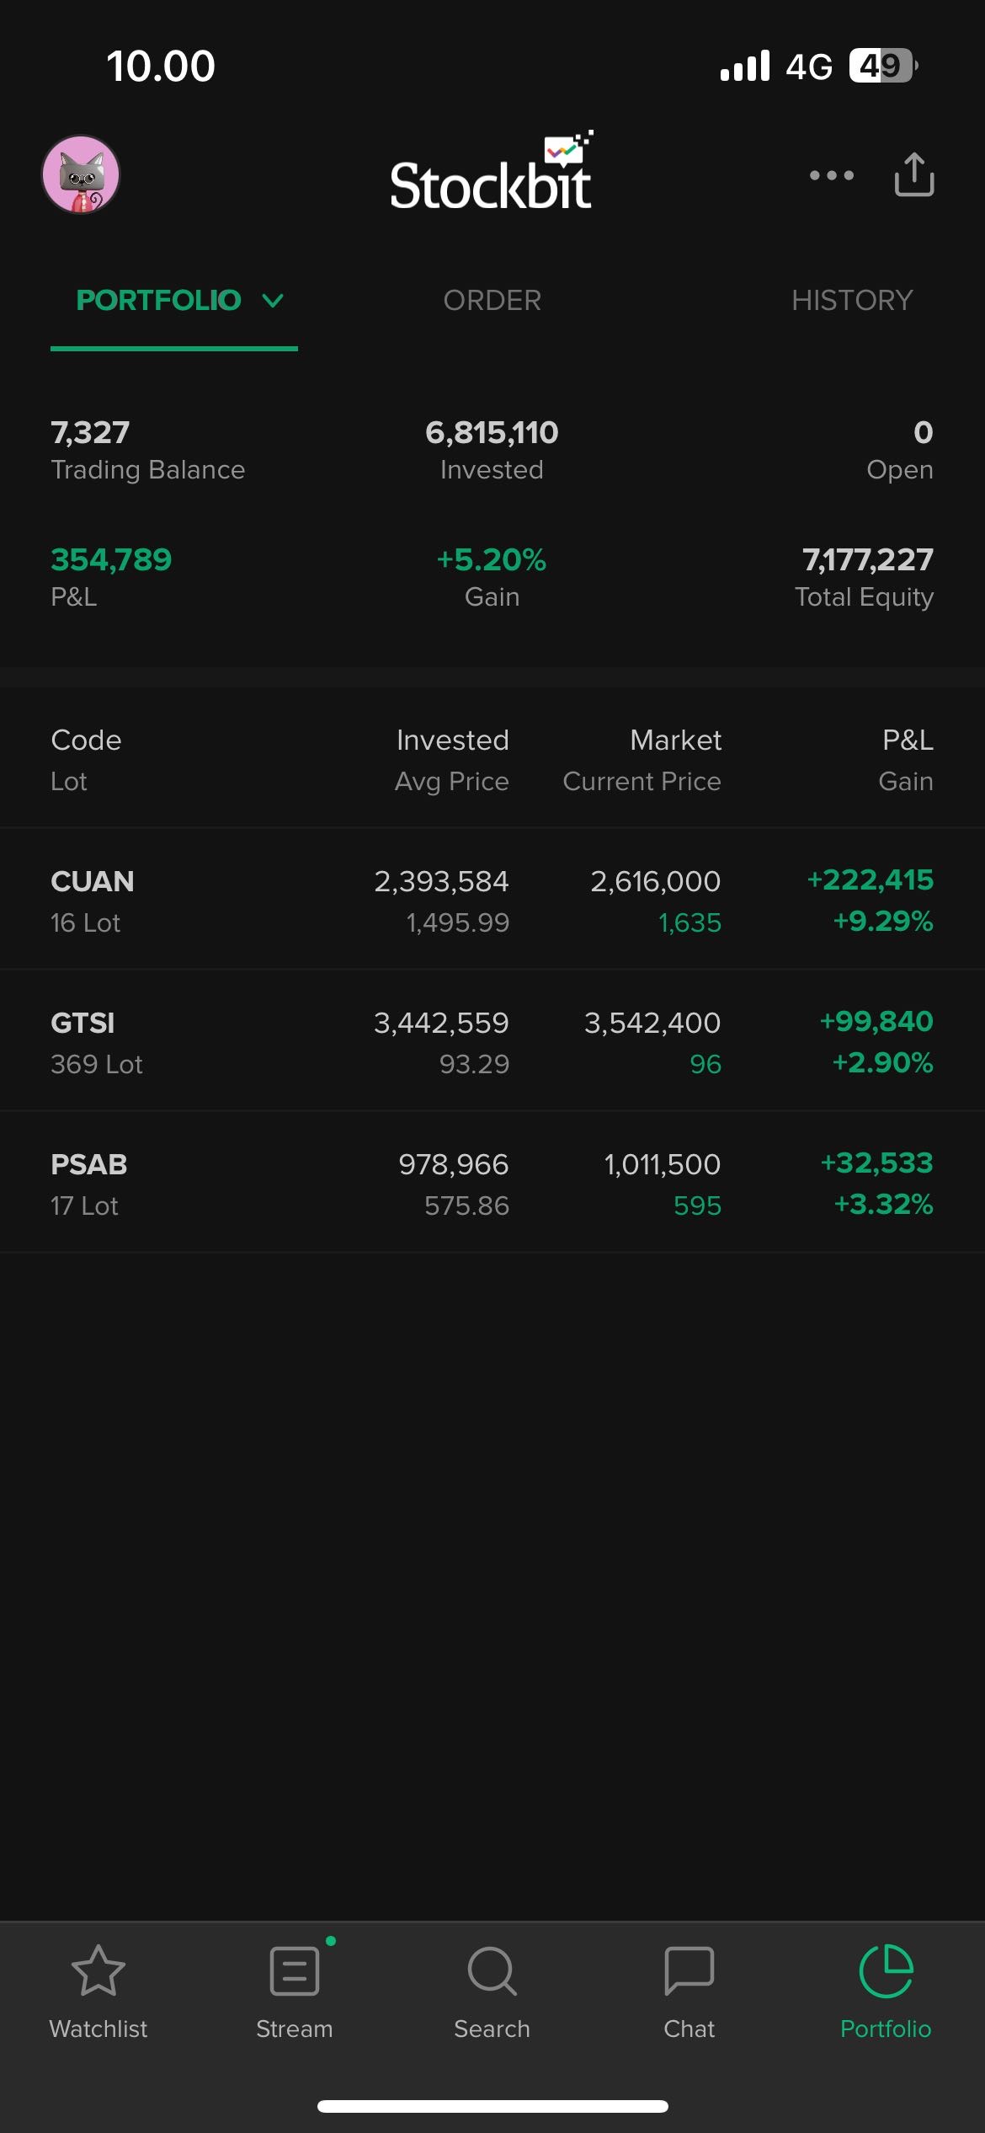Tap the Trading Balance amount

coord(90,433)
